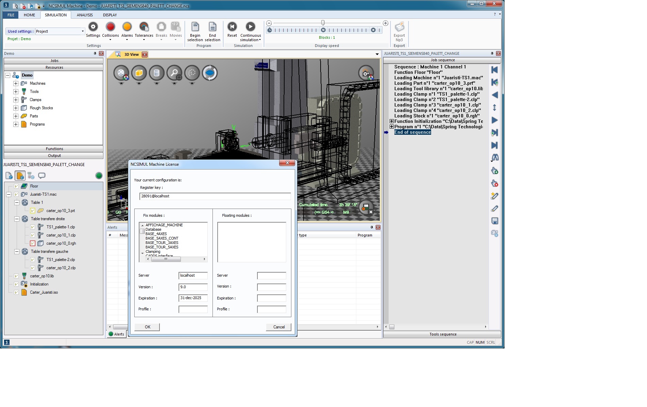
Task: Toggle carter_op10.lib checkbox
Action: point(16,276)
